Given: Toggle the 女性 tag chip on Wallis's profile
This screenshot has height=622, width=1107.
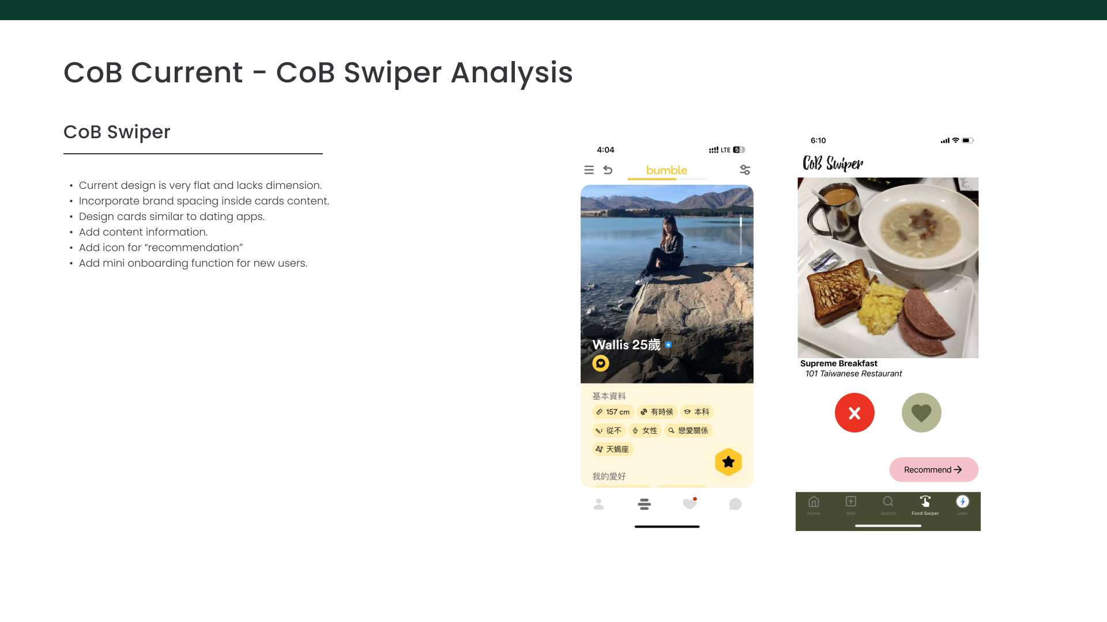Looking at the screenshot, I should tap(646, 430).
